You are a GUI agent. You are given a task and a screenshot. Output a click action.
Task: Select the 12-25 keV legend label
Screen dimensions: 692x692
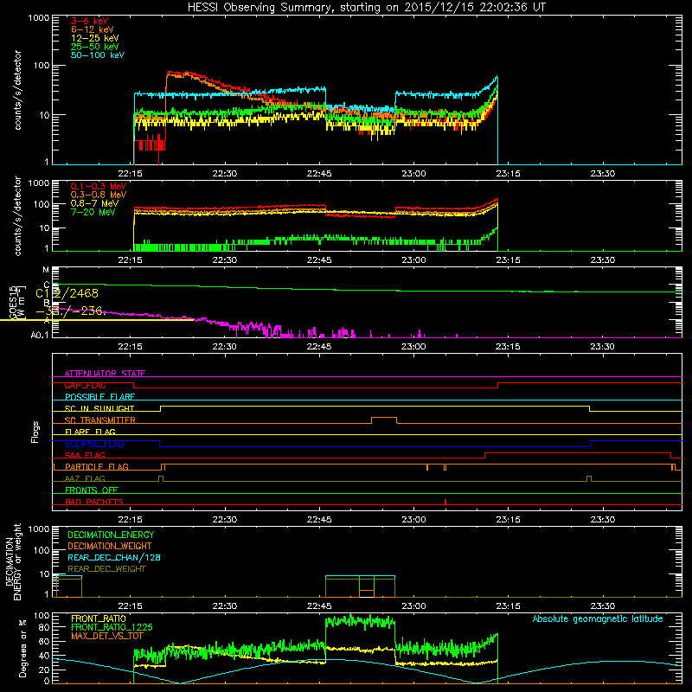pyautogui.click(x=94, y=38)
